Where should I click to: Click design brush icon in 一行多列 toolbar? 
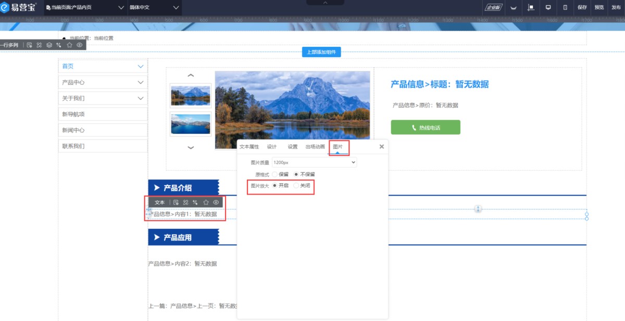(x=39, y=45)
